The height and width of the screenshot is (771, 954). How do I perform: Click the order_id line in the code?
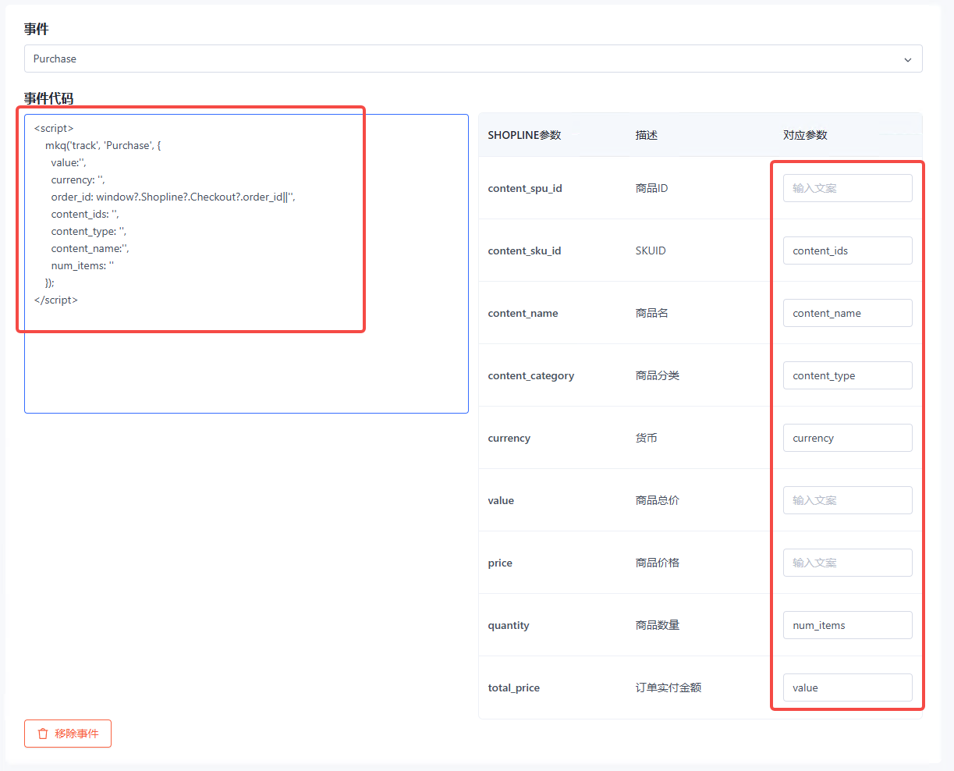[173, 197]
